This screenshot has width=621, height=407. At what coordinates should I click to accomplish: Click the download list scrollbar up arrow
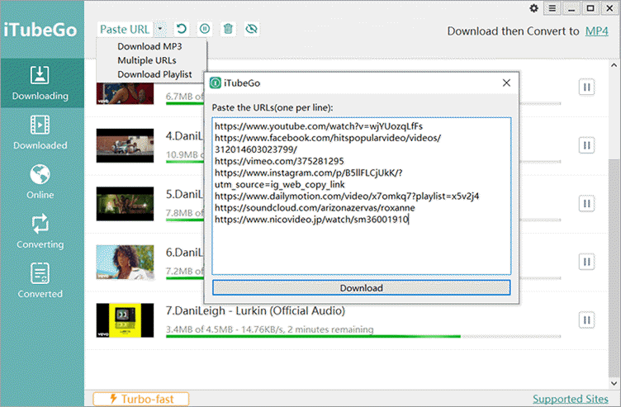[614, 65]
